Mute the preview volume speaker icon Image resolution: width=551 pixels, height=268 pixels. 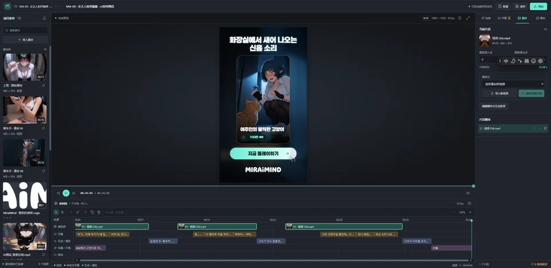click(468, 193)
